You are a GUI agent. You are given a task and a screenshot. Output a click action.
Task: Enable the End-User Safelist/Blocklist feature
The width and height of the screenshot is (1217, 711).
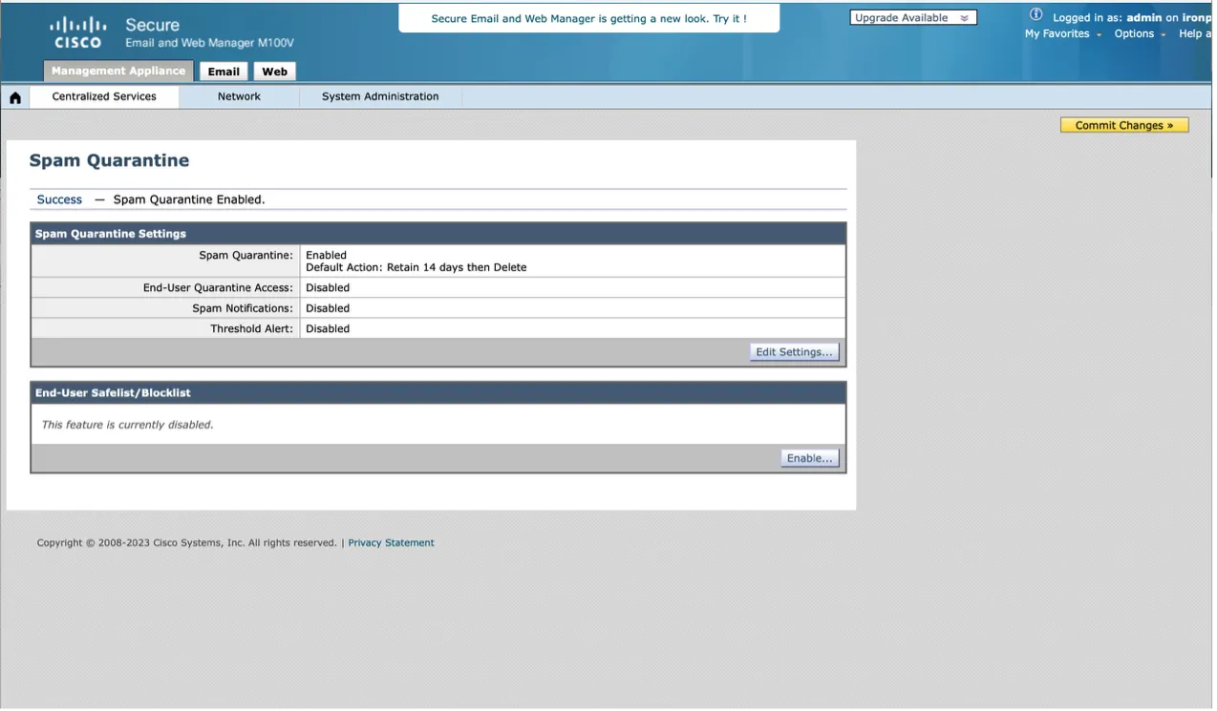pos(809,458)
